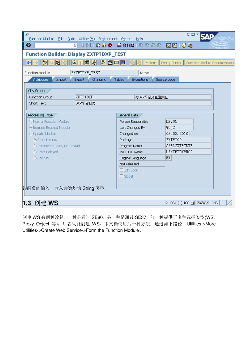This screenshot has width=246, height=349.
Task: Open the Goto menu
Action: pyautogui.click(x=71, y=39)
